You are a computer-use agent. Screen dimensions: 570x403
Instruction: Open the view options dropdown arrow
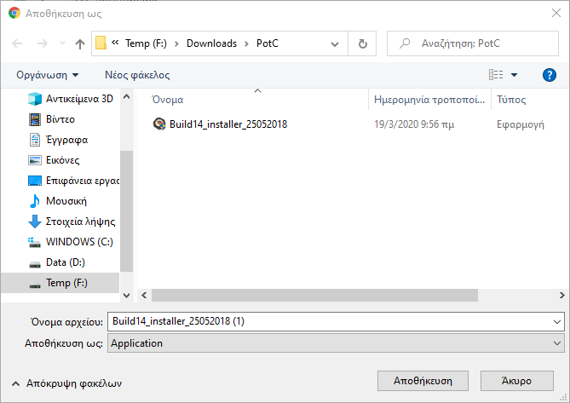[514, 75]
